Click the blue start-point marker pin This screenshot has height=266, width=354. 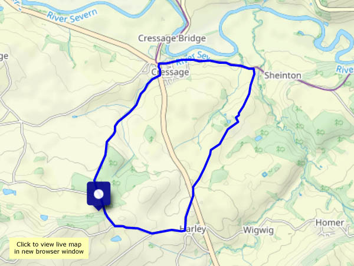(x=99, y=196)
